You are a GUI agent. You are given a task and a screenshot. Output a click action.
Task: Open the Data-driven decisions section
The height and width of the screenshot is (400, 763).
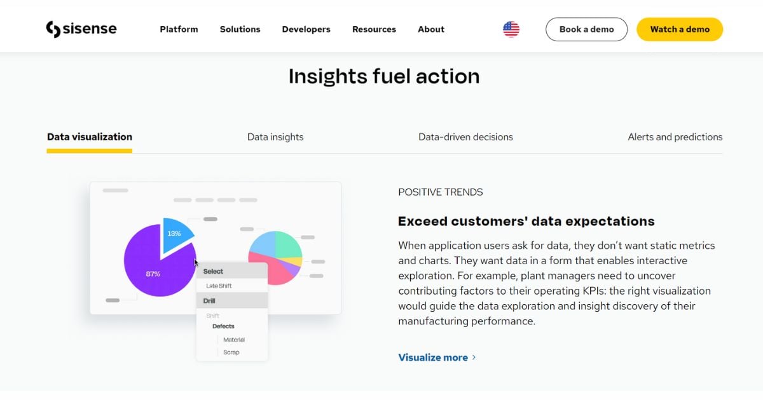465,137
